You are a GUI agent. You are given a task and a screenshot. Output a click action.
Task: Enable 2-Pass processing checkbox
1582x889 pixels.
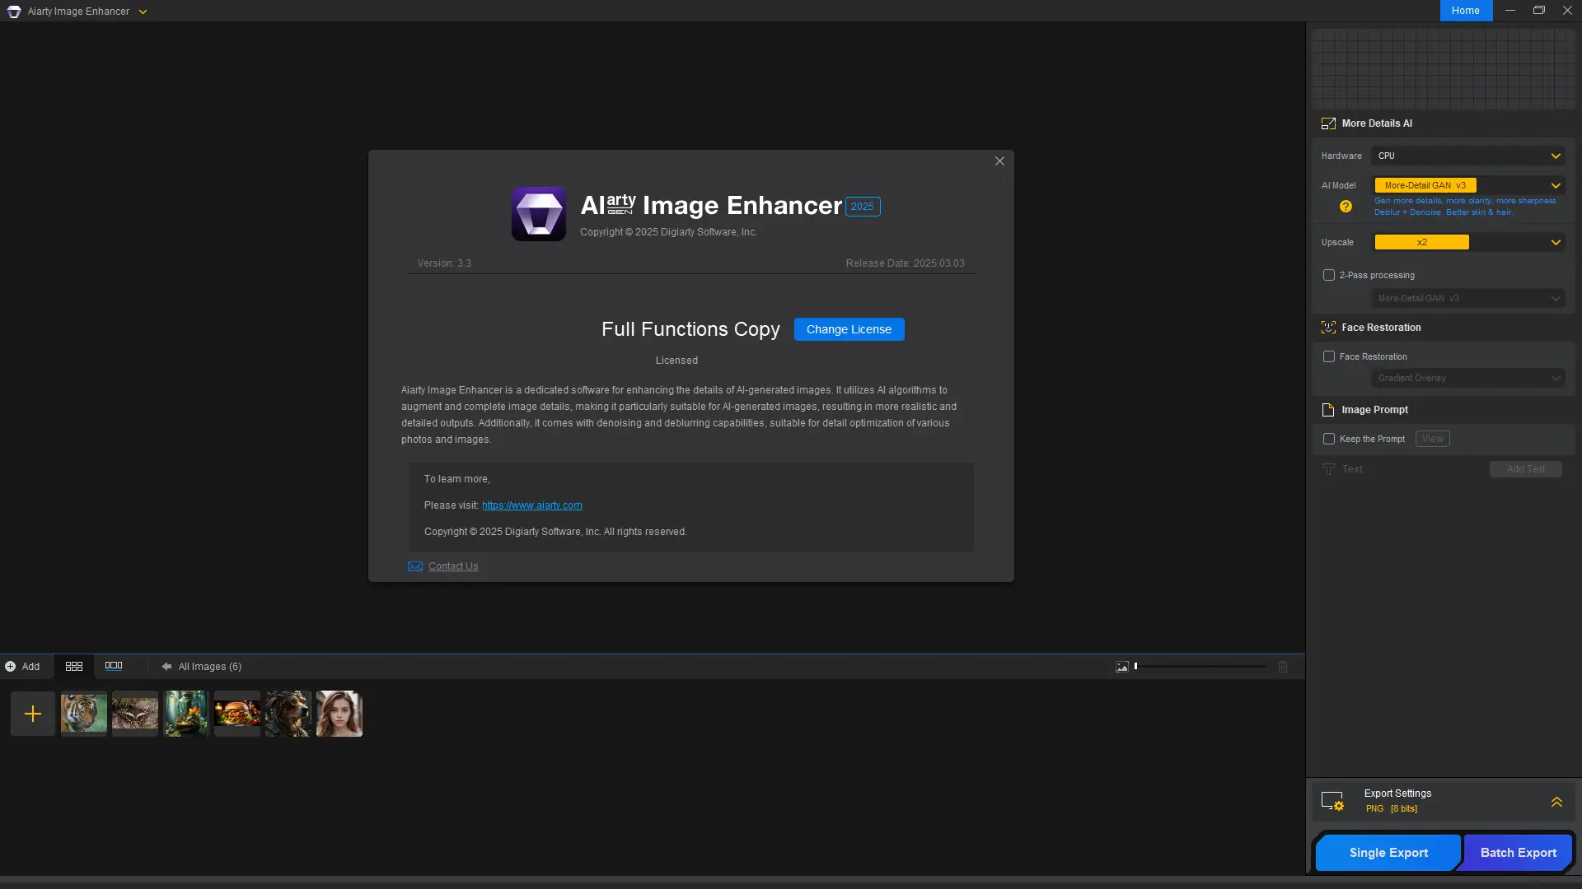pos(1329,275)
